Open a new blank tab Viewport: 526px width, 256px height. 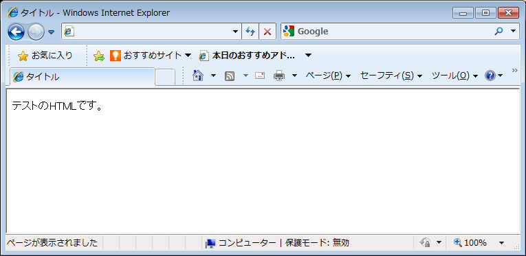(165, 77)
